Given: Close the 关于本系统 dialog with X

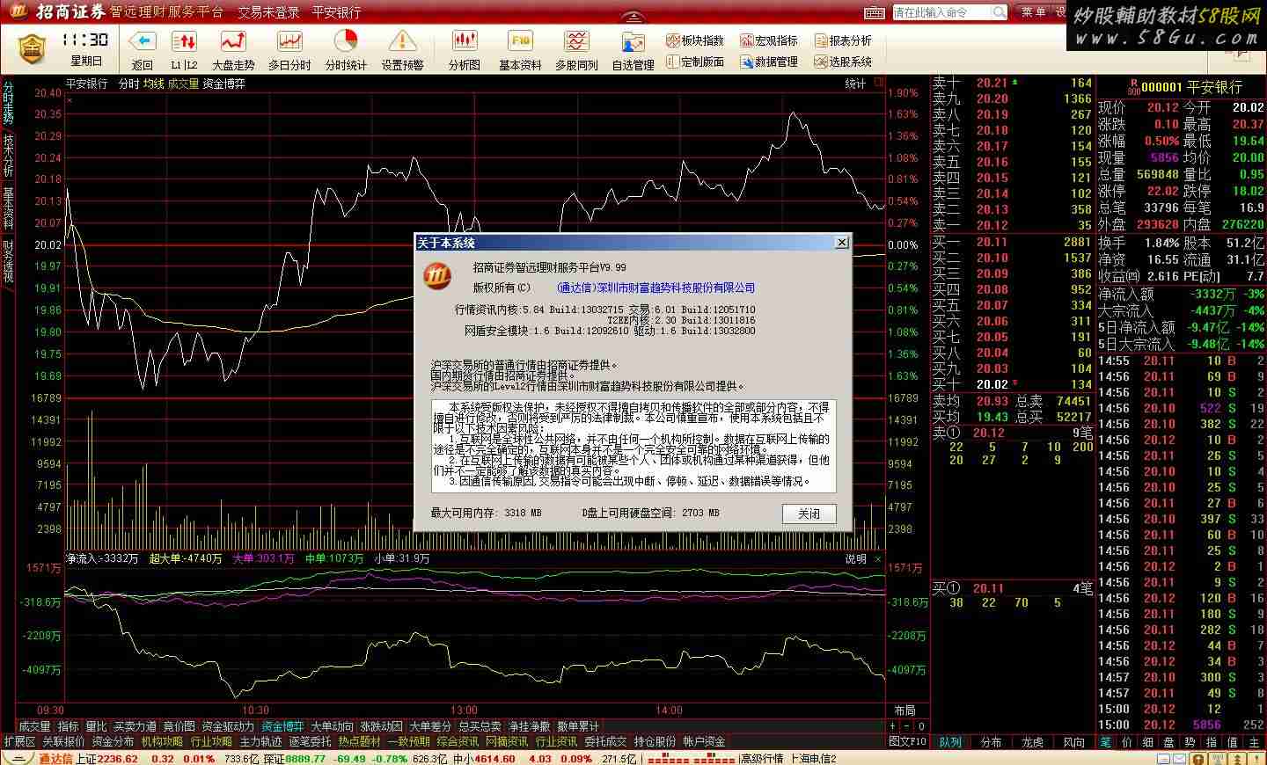Looking at the screenshot, I should tap(841, 242).
